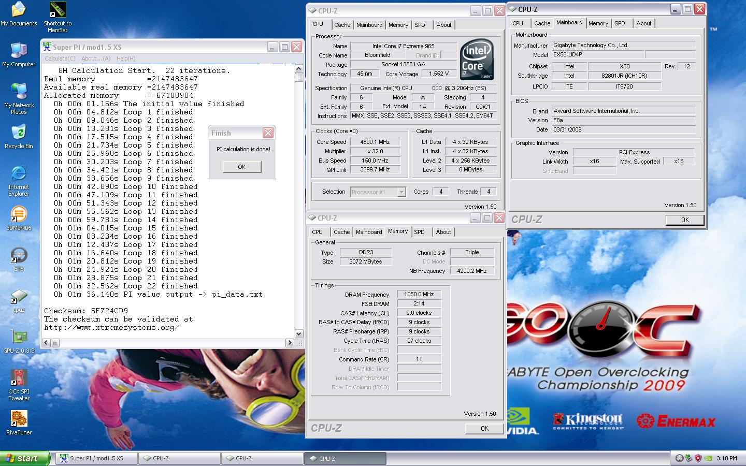This screenshot has height=466, width=746.
Task: Select first CPU-Z taskbar button
Action: point(179,458)
